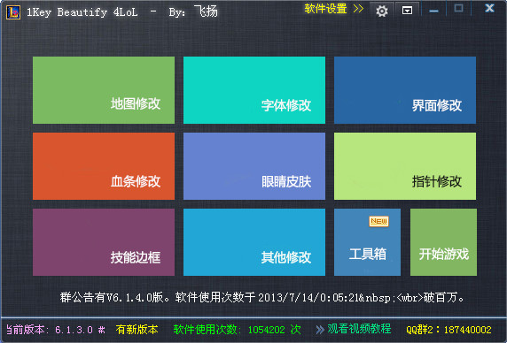This screenshot has width=507, height=343.
Task: Open the 界面修改 interface modification tile
Action: (x=405, y=90)
